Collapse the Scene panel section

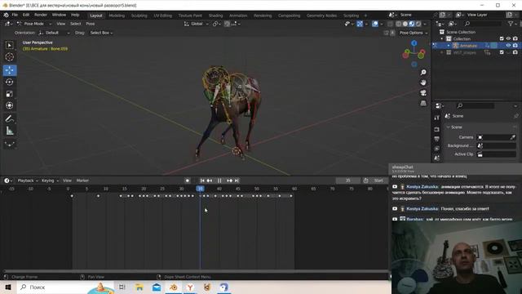click(x=449, y=127)
